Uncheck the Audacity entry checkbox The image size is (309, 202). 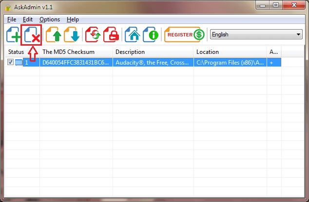[x=11, y=62]
